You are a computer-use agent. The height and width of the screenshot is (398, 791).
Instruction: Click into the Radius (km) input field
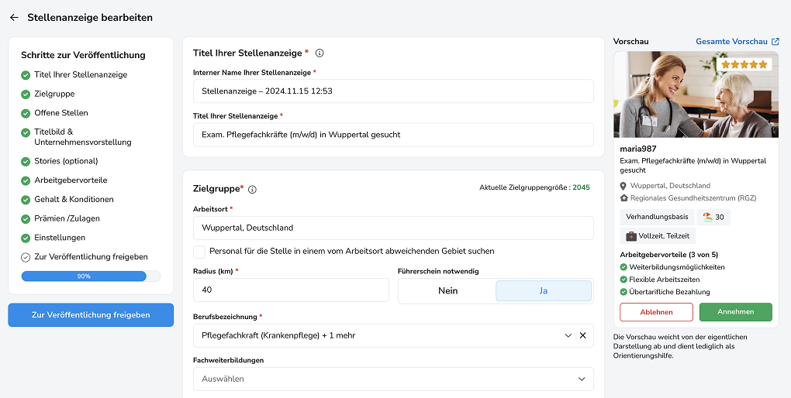click(x=291, y=290)
